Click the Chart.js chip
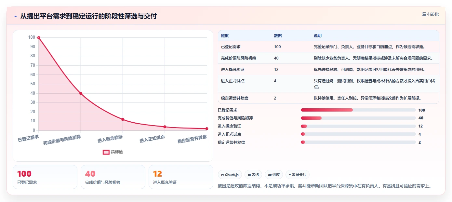This screenshot has height=202, width=452. [230, 175]
